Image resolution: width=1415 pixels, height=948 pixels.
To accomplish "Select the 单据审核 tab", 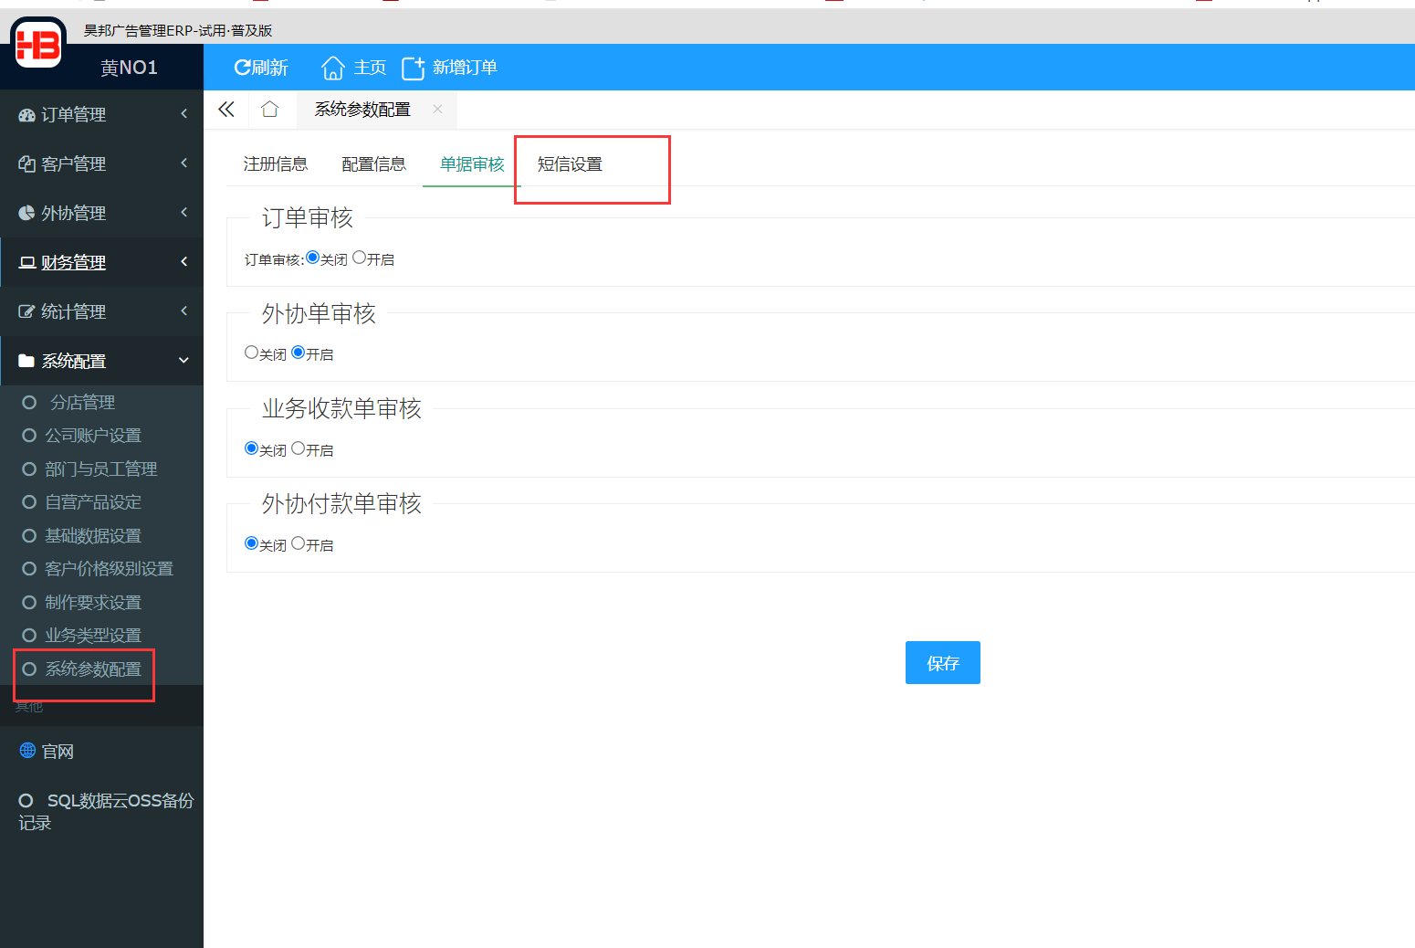I will pyautogui.click(x=472, y=164).
